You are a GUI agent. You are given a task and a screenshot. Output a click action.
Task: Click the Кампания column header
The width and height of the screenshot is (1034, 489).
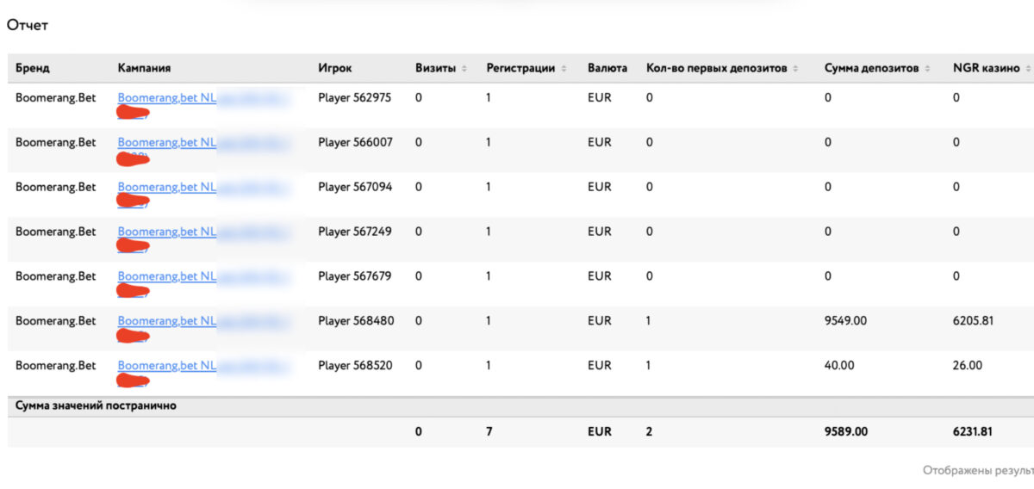(144, 68)
